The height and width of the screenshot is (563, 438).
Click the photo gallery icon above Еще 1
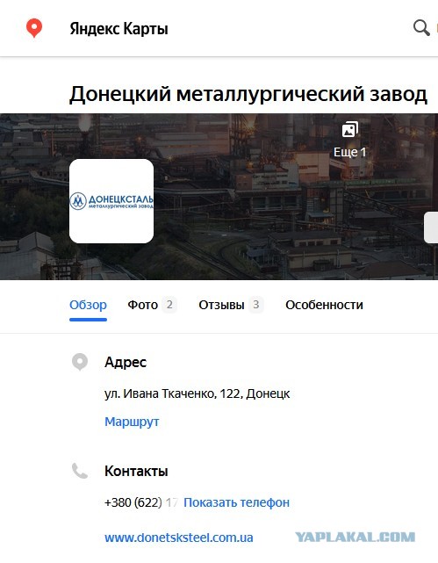(x=349, y=130)
